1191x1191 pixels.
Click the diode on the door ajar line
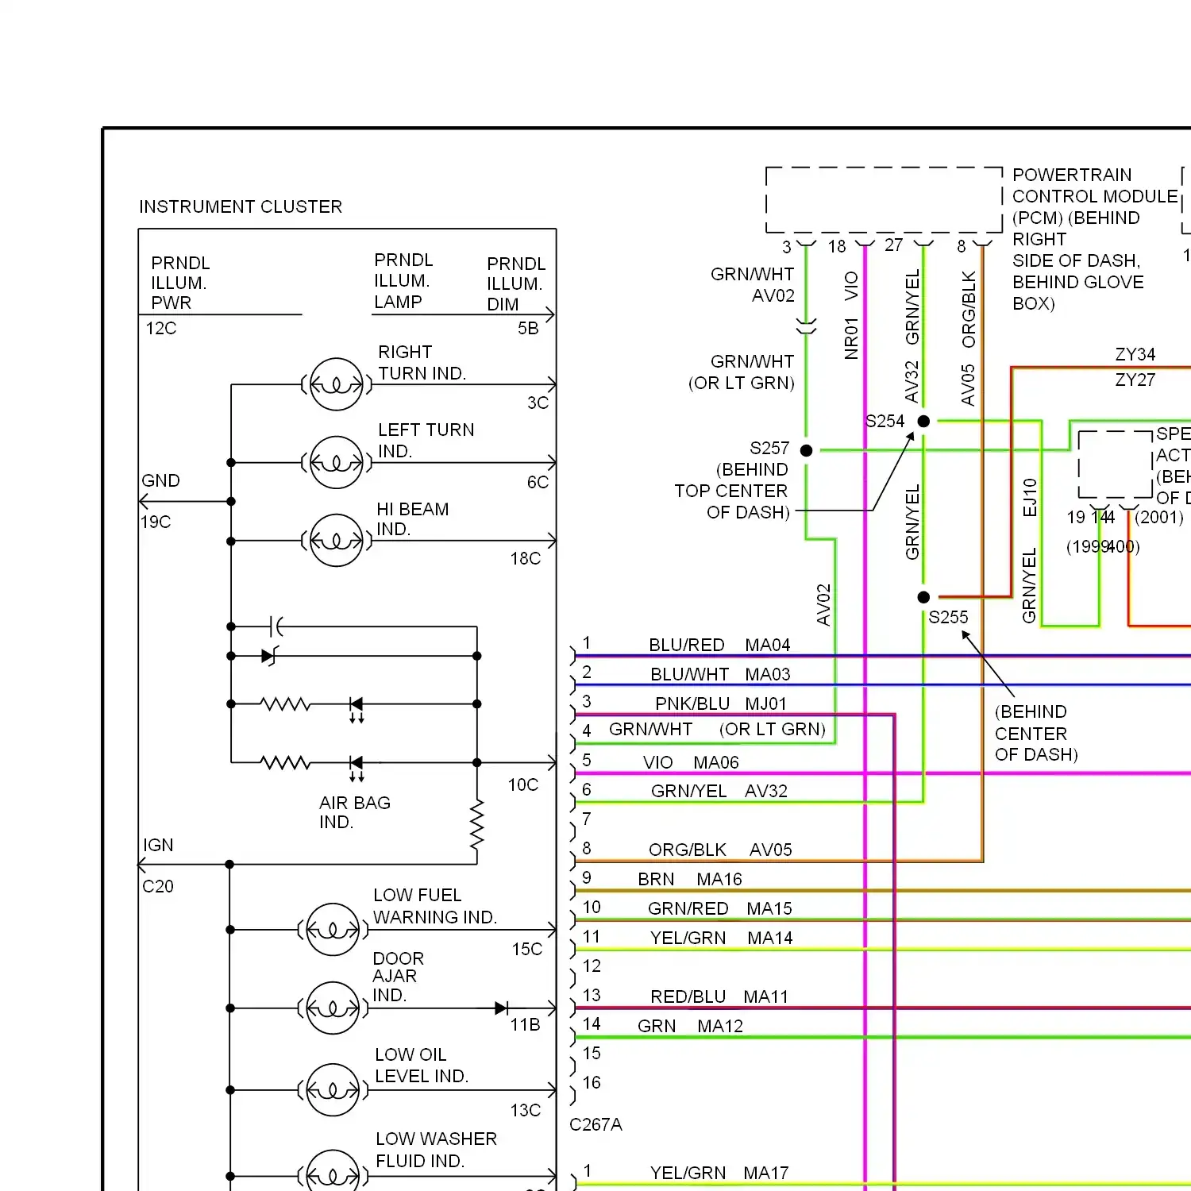pos(502,1008)
